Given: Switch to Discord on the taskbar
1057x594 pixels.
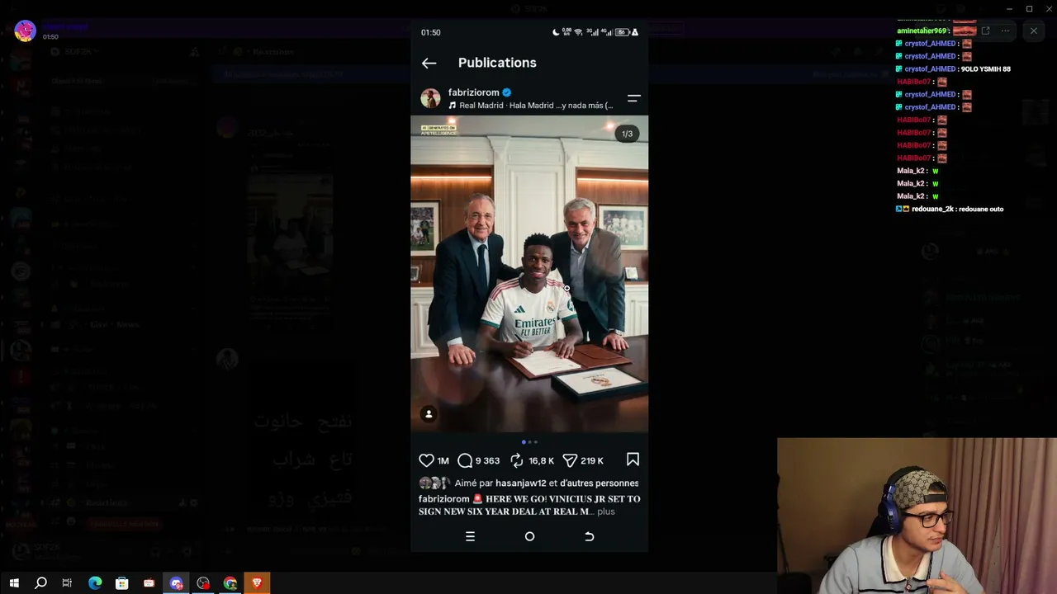Looking at the screenshot, I should tap(176, 583).
